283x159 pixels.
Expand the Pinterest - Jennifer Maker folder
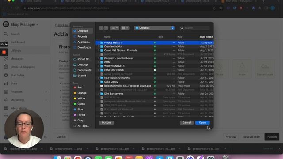(99, 58)
